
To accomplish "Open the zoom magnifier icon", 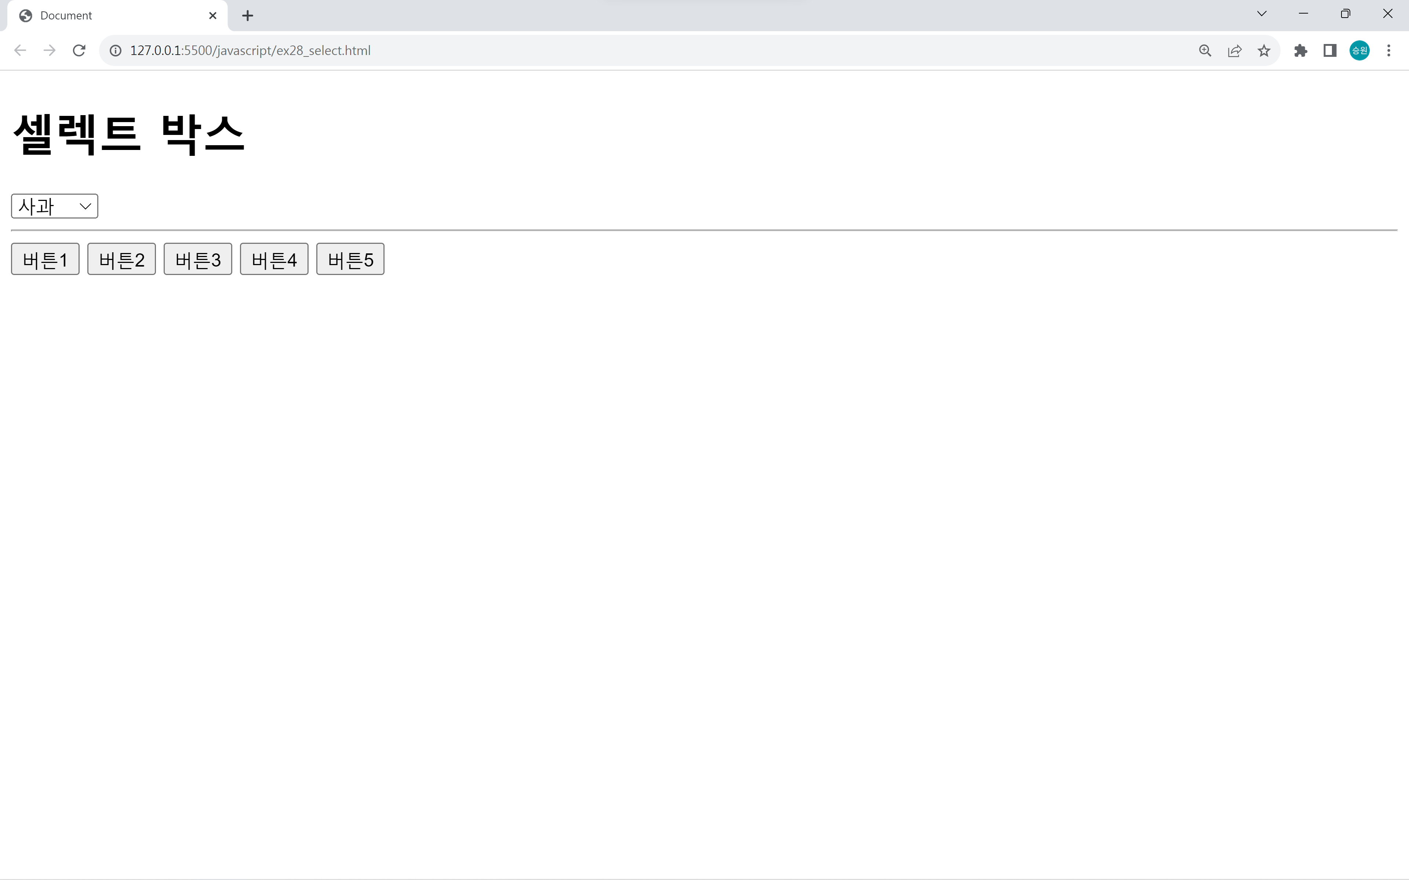I will [x=1205, y=51].
